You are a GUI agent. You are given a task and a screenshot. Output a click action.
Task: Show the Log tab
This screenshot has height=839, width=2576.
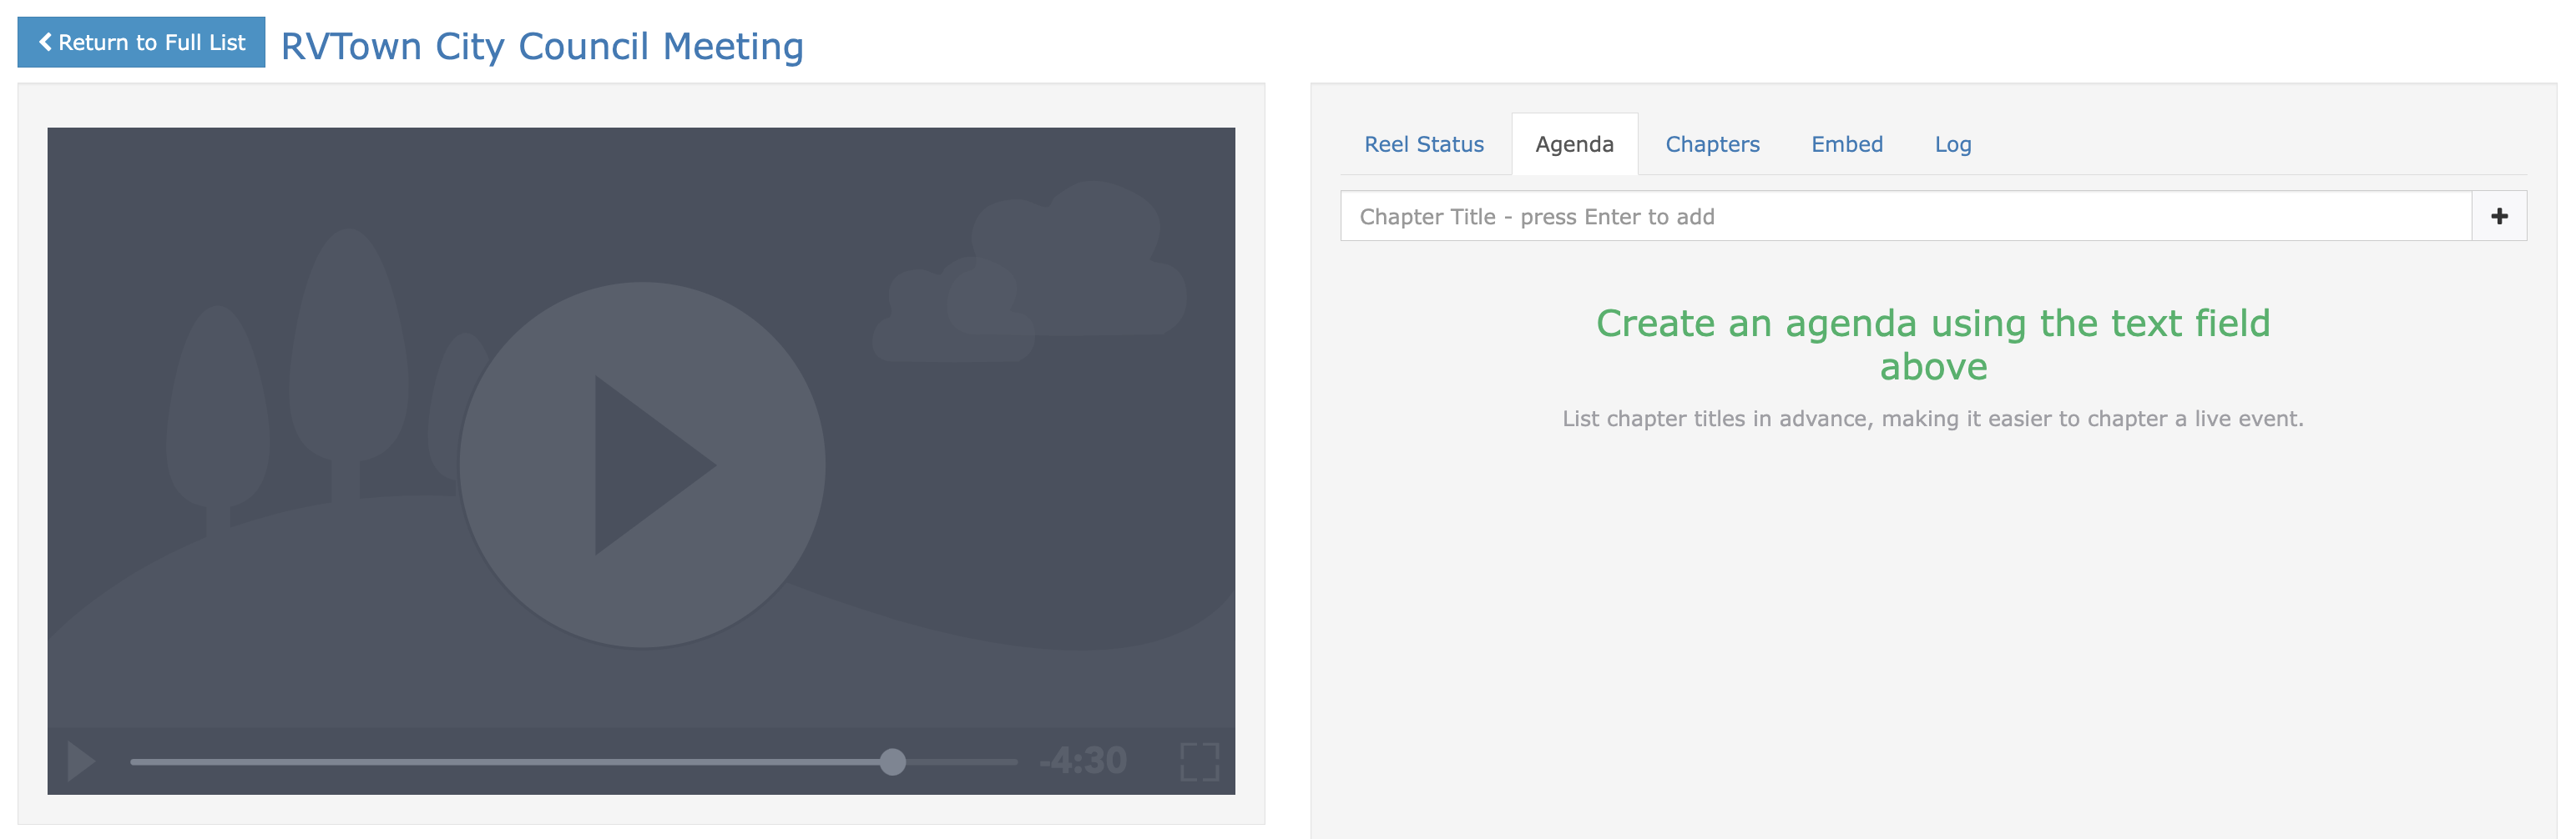[1952, 143]
